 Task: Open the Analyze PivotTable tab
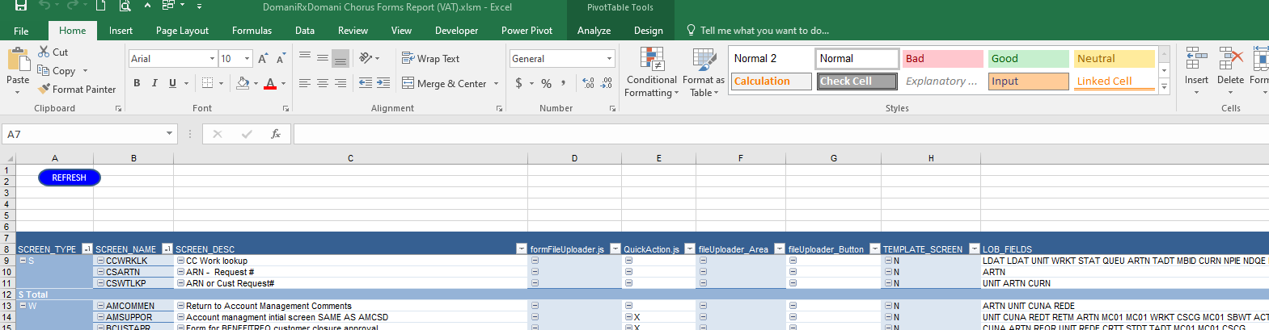pyautogui.click(x=594, y=31)
